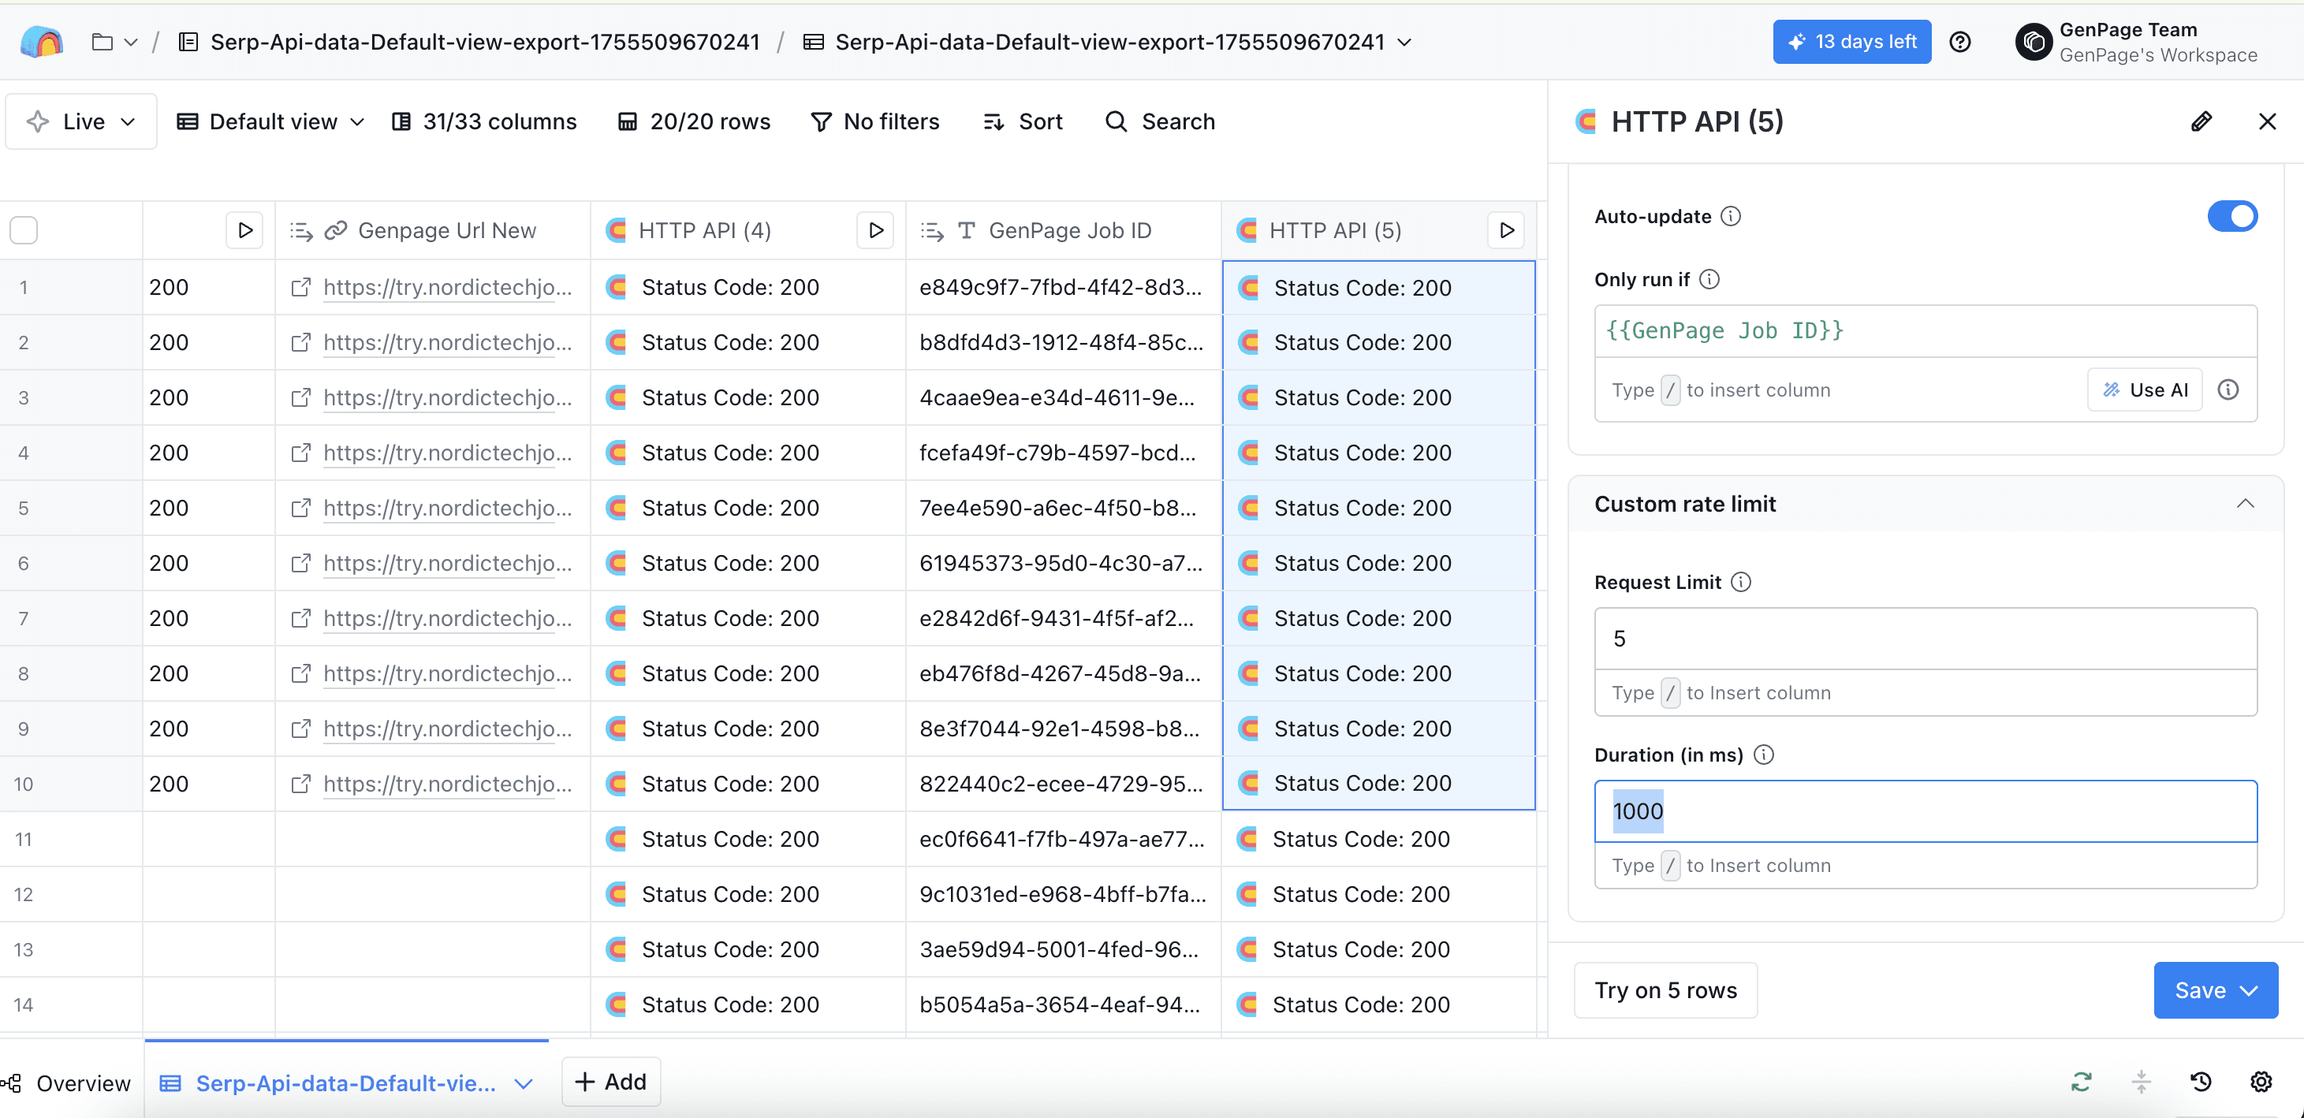This screenshot has height=1118, width=2304.
Task: Click the 13 days left trial badge
Action: click(x=1851, y=42)
